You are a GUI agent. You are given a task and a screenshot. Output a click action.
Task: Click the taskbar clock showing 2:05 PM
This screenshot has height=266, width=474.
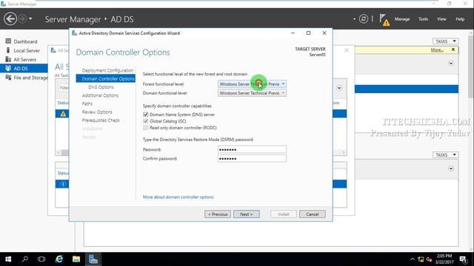(444, 259)
